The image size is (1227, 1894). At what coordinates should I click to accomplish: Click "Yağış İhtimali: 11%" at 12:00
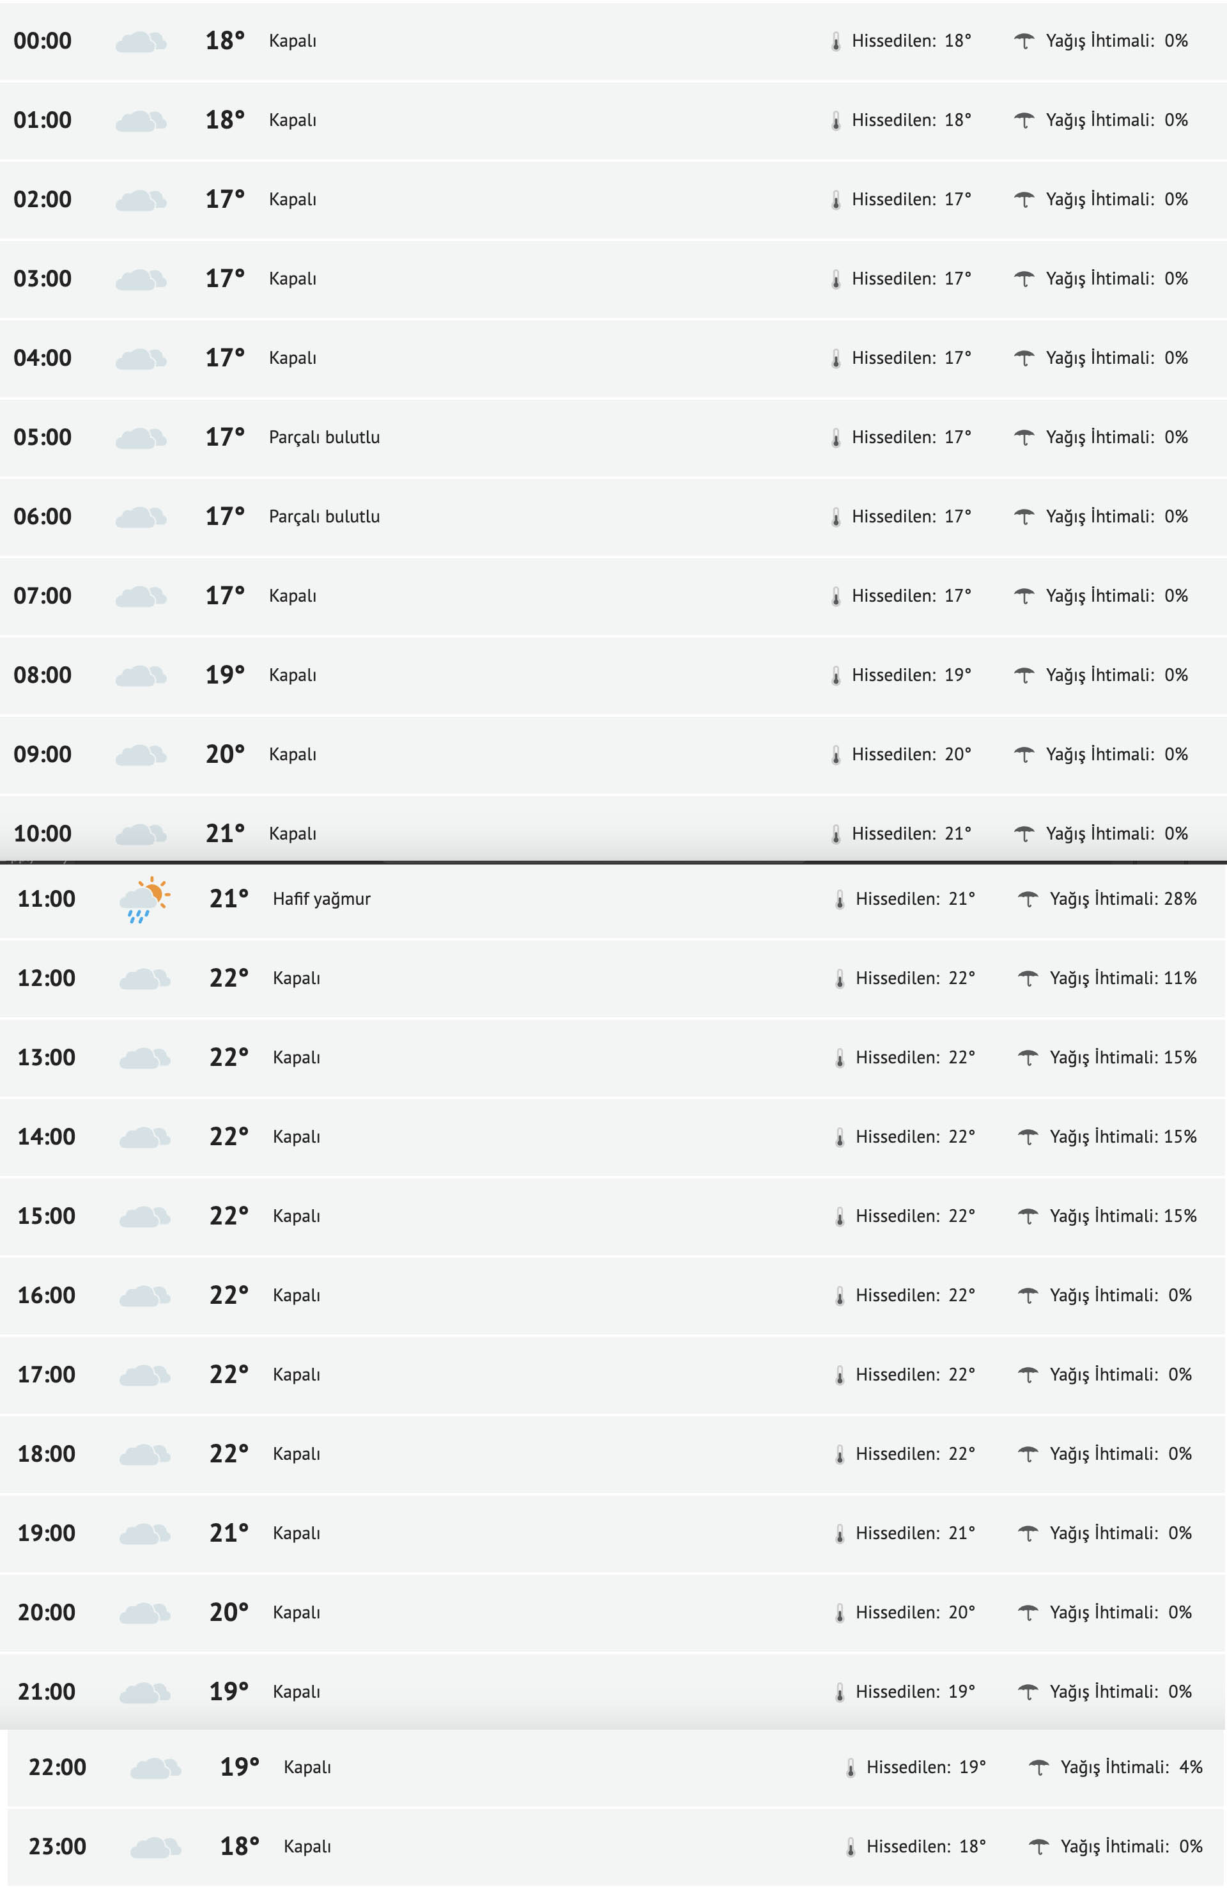point(1122,978)
